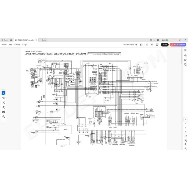Image resolution: width=188 pixels, height=188 pixels.
Task: Click the CAUTION note box
Action: click(x=104, y=54)
